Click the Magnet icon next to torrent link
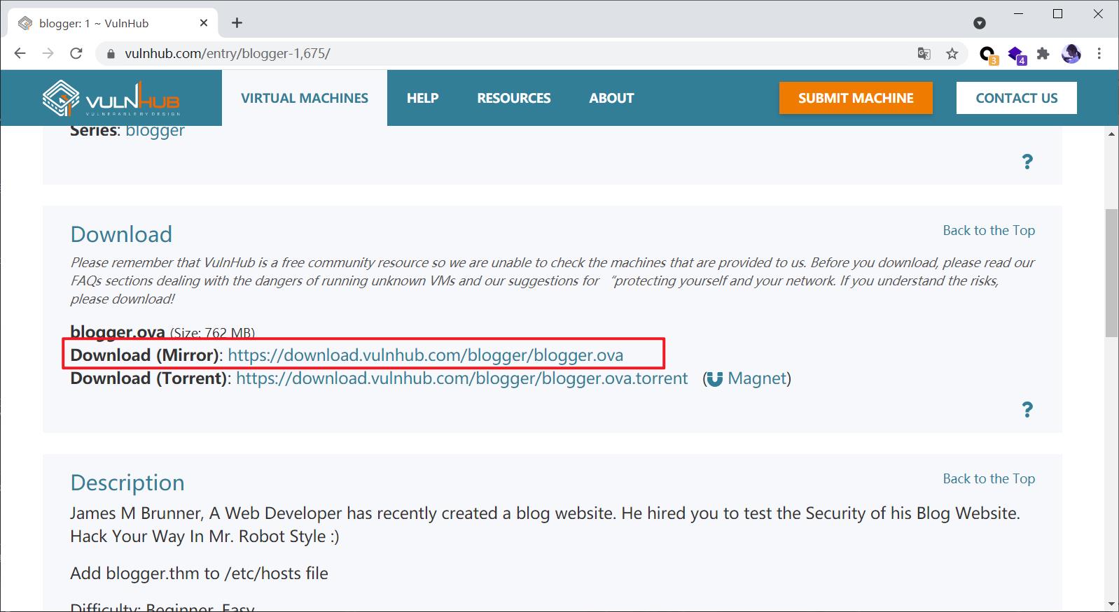This screenshot has height=612, width=1119. 714,379
